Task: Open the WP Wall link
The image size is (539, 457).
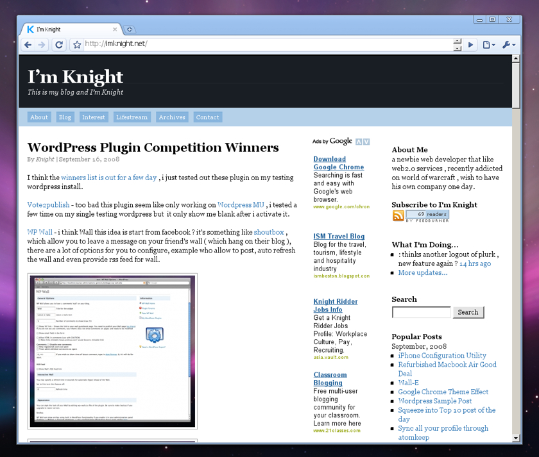Action: click(40, 232)
